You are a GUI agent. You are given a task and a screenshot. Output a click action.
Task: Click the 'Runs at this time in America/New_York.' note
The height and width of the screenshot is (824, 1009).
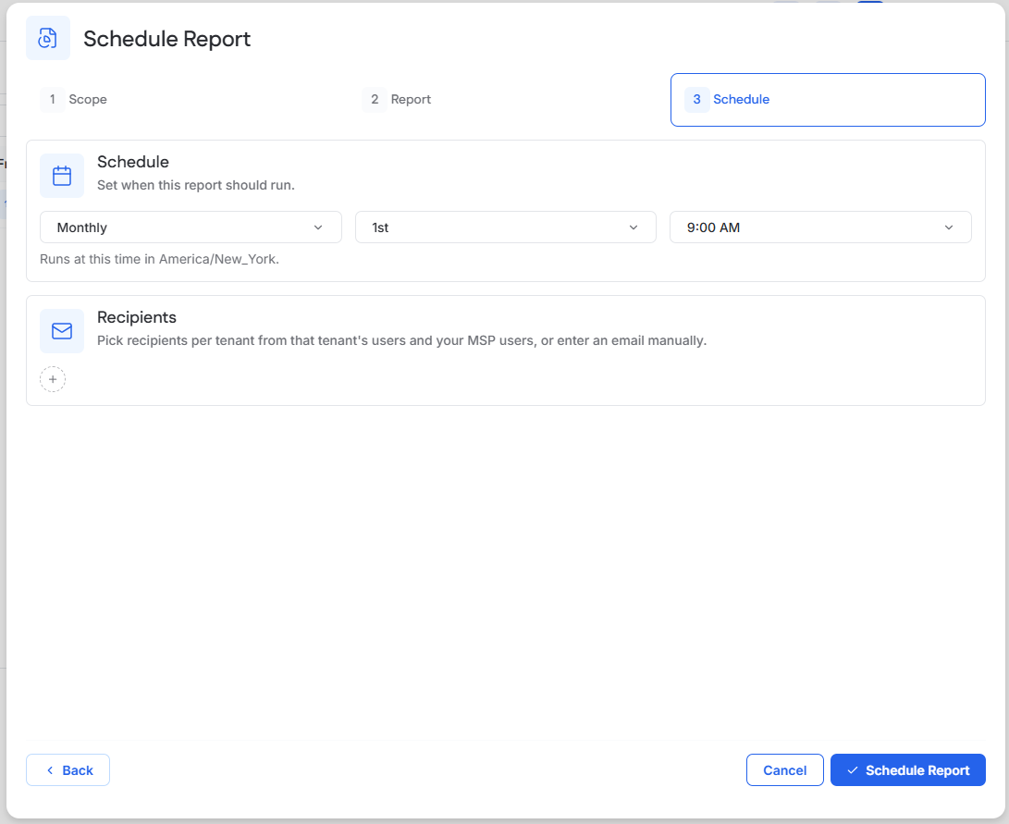pos(160,259)
